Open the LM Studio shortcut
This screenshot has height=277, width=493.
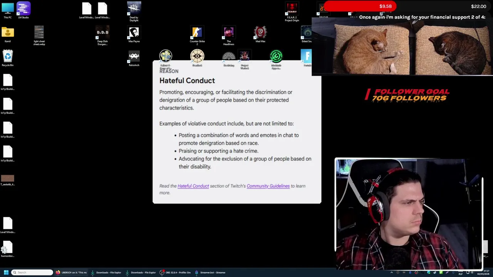[x=23, y=11]
